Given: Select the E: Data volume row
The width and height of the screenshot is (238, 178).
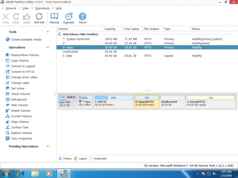Looking at the screenshot, I should tap(147, 56).
